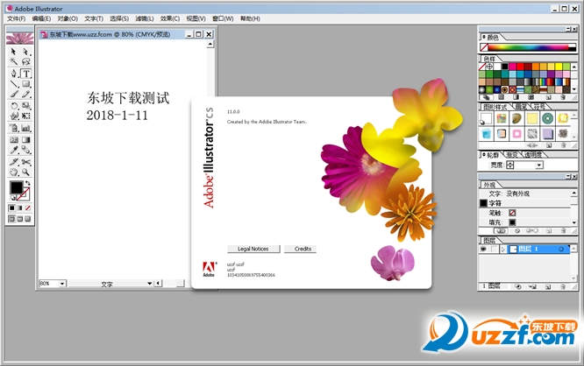The image size is (584, 366).
Task: Open the 宽度 stroke width dropdown
Action: (539, 165)
